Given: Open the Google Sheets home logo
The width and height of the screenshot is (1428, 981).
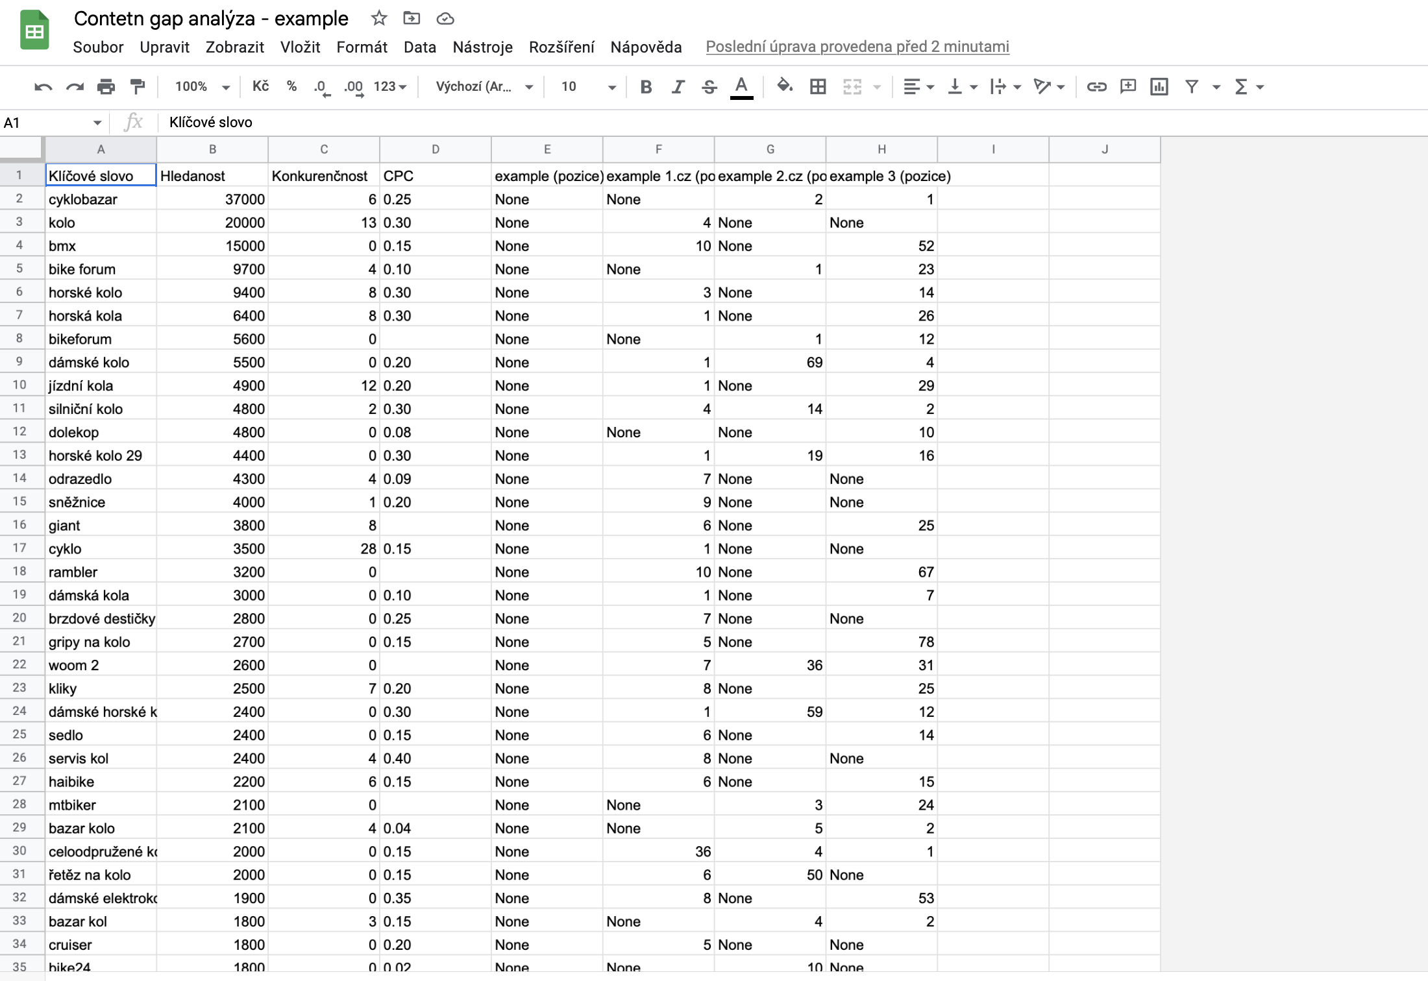Looking at the screenshot, I should 34,30.
